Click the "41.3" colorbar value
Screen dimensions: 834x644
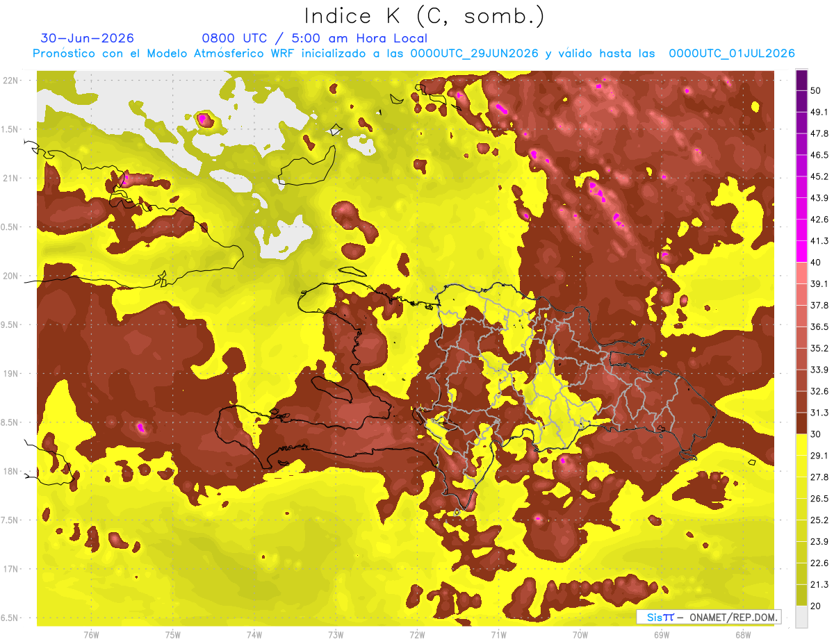click(x=819, y=241)
